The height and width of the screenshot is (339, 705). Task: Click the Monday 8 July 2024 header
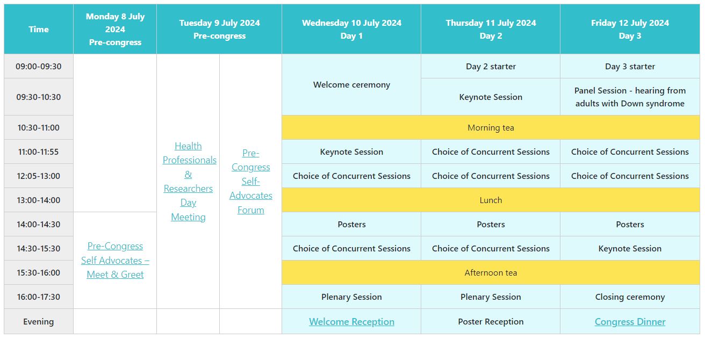point(115,29)
